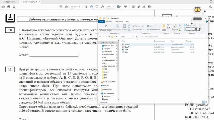Viewport: 214px width, 120px height.
Task: Click the upload to cloud icon in Acrobat toolbar
Action: click(x=3, y=7)
